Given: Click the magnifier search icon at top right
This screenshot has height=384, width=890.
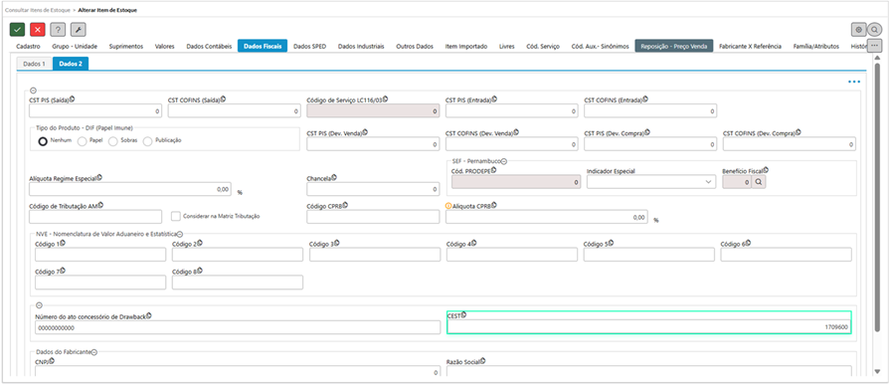Looking at the screenshot, I should [875, 30].
